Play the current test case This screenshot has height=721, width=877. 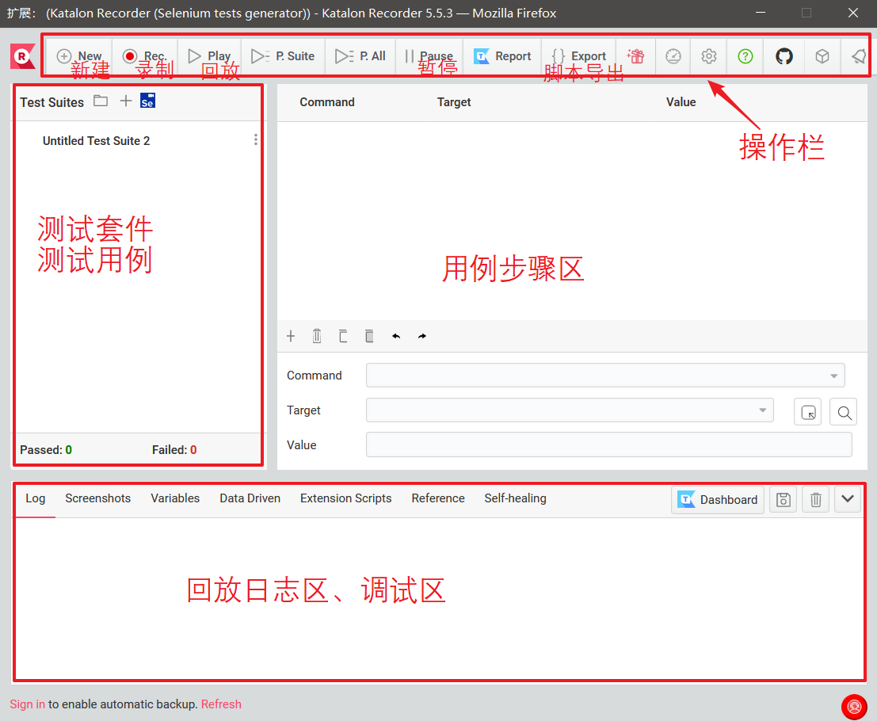click(x=210, y=56)
